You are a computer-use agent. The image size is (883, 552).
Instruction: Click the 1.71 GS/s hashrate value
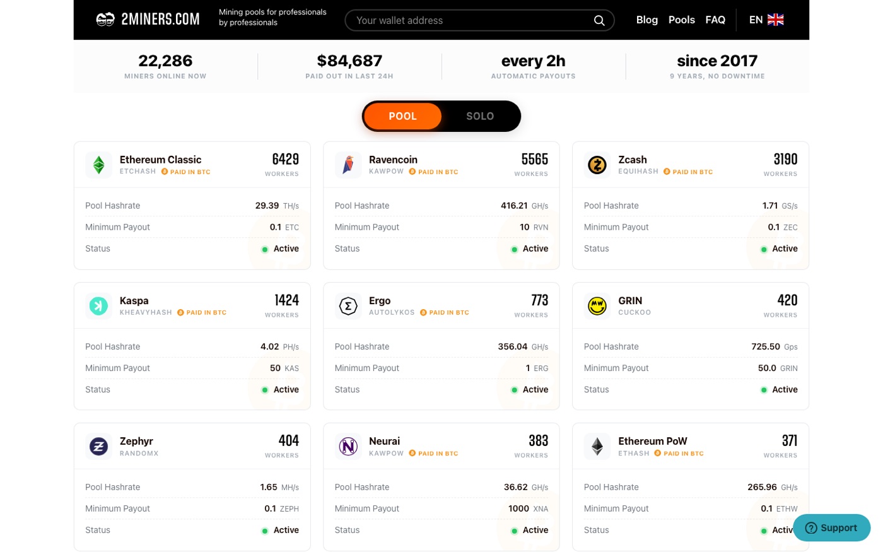coord(780,206)
